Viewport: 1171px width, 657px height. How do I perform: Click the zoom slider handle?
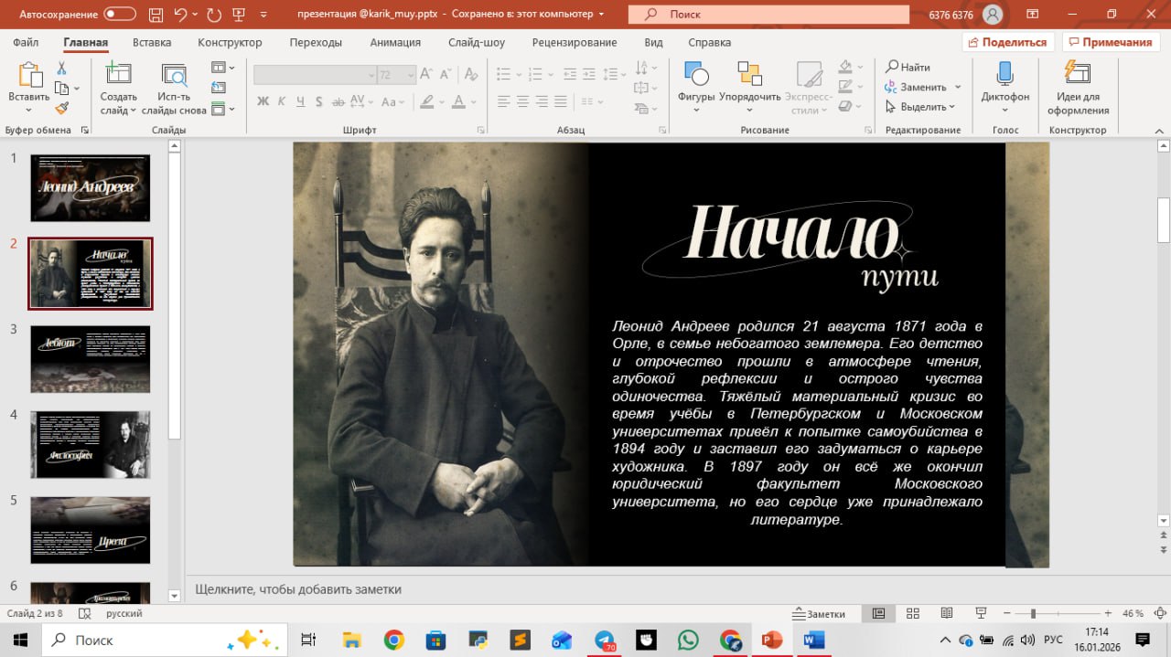coord(1033,613)
